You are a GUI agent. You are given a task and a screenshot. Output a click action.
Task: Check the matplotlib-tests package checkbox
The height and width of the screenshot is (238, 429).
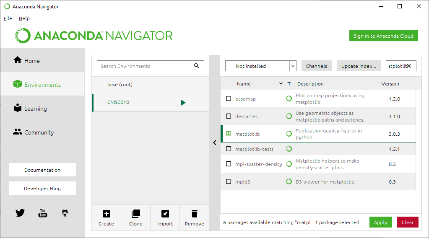[x=229, y=149]
